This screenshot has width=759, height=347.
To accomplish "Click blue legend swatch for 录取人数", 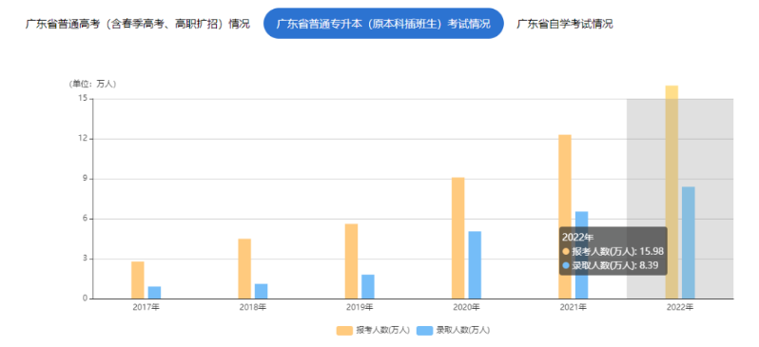I will pyautogui.click(x=424, y=331).
